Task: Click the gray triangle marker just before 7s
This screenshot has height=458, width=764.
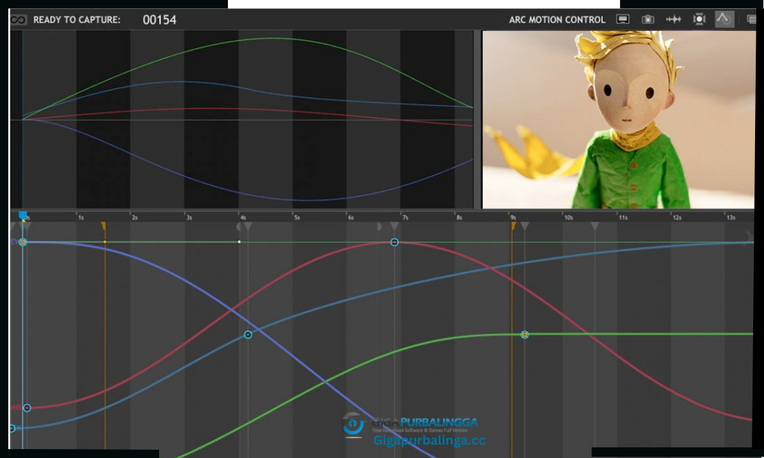Action: pos(395,226)
